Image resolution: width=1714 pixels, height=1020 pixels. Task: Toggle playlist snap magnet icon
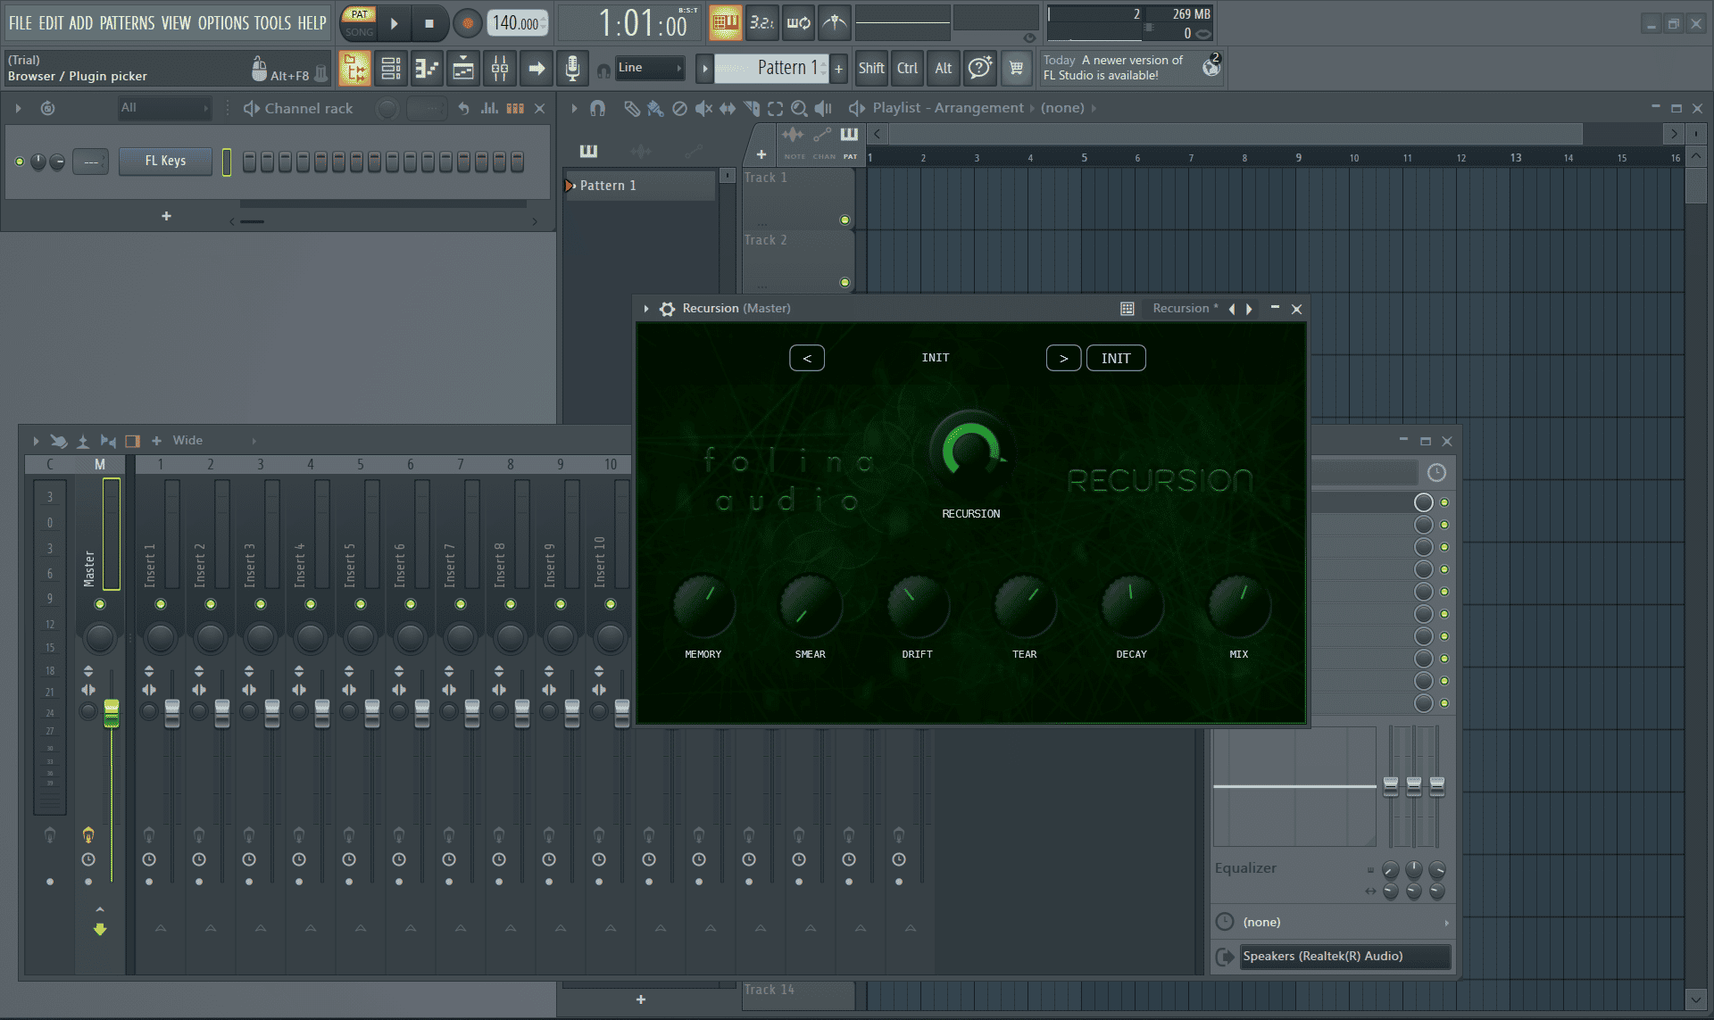pos(597,108)
